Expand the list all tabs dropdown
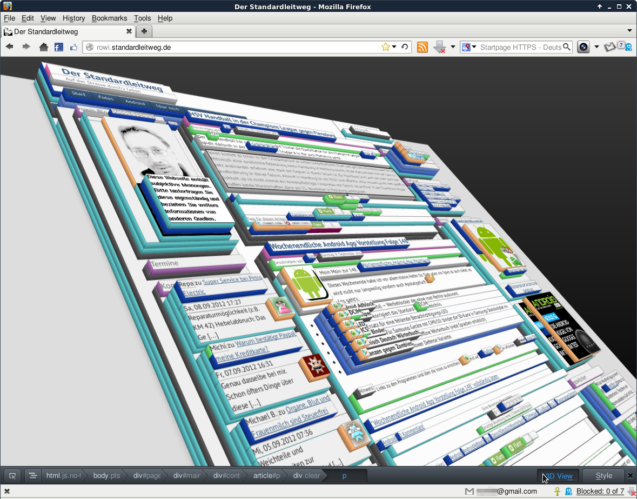This screenshot has height=499, width=637. 629,31
